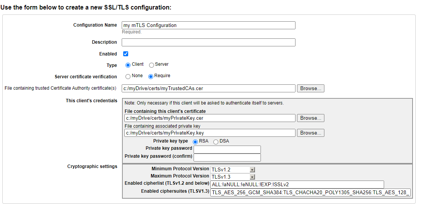Choose Require for server certificate verification
The image size is (421, 206).
(x=151, y=76)
